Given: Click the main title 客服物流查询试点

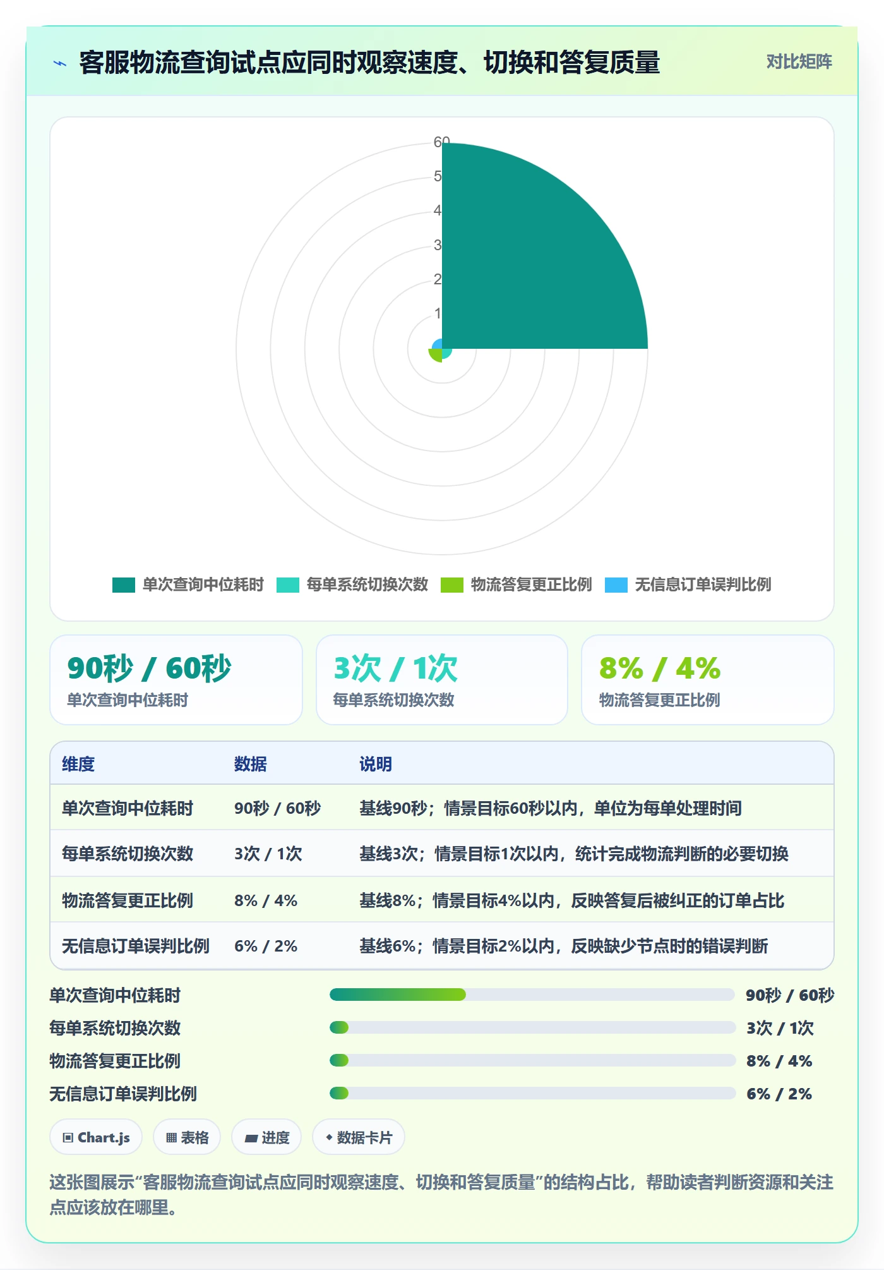Looking at the screenshot, I should click(x=369, y=63).
